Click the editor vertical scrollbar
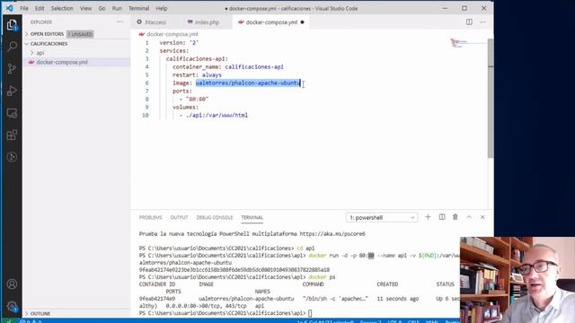 coord(491,98)
